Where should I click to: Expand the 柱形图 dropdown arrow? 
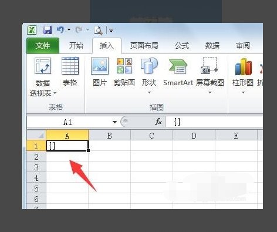[x=243, y=92]
